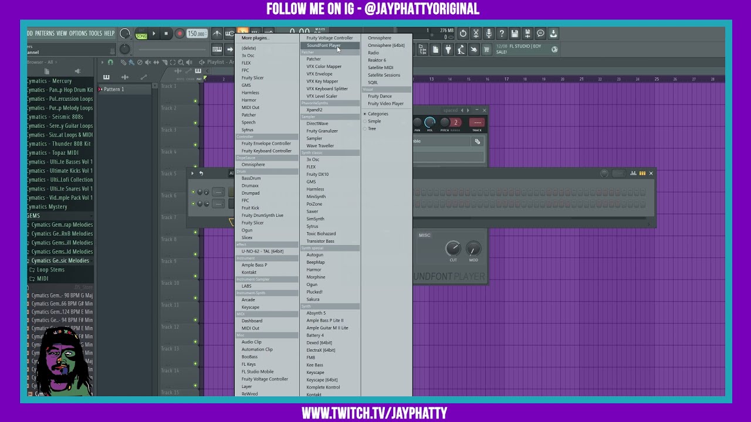
Task: Click the Play transport button
Action: click(154, 33)
